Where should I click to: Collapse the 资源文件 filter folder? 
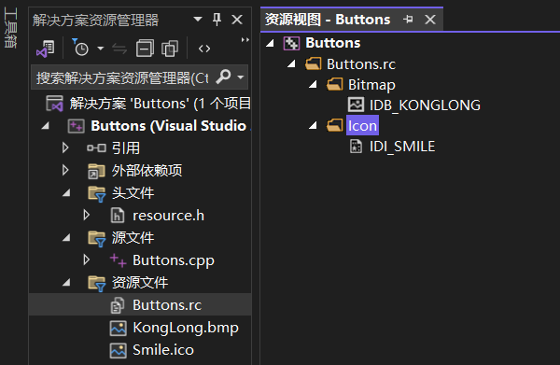66,283
